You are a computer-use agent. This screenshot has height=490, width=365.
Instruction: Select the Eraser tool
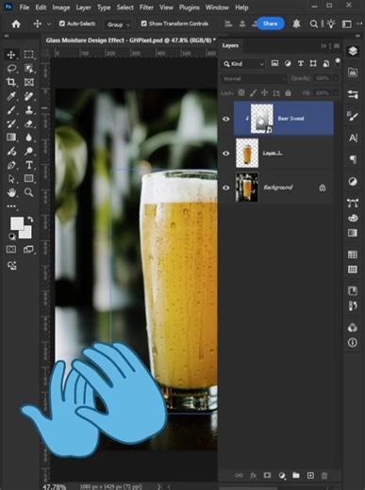[29, 123]
